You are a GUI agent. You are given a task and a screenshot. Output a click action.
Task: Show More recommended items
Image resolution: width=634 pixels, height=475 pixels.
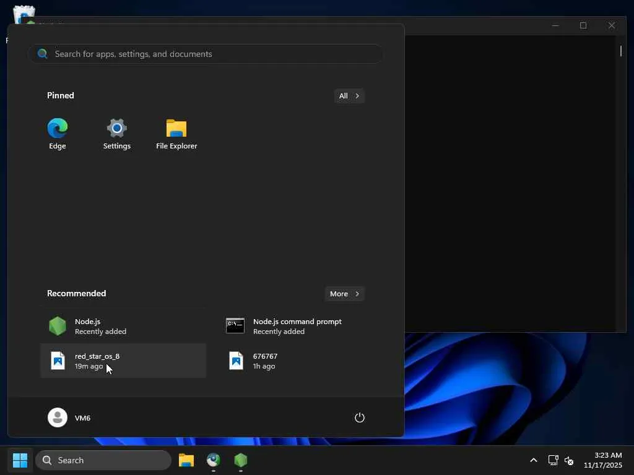pyautogui.click(x=344, y=294)
